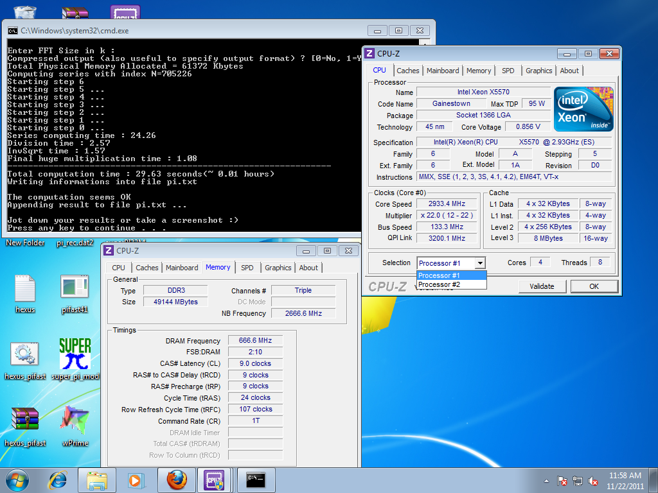Click the Code Name Gainestown field
This screenshot has width=658, height=493.
(451, 103)
